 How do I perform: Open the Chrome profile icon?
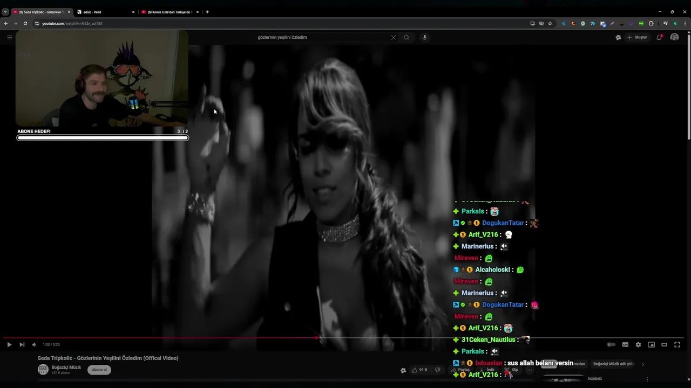click(675, 24)
